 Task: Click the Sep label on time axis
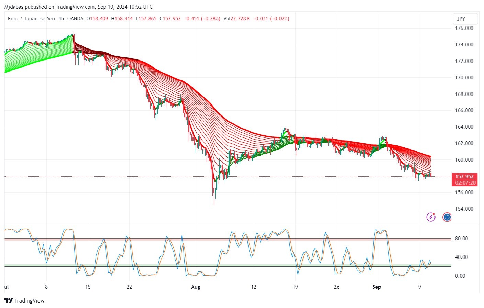coord(376,287)
